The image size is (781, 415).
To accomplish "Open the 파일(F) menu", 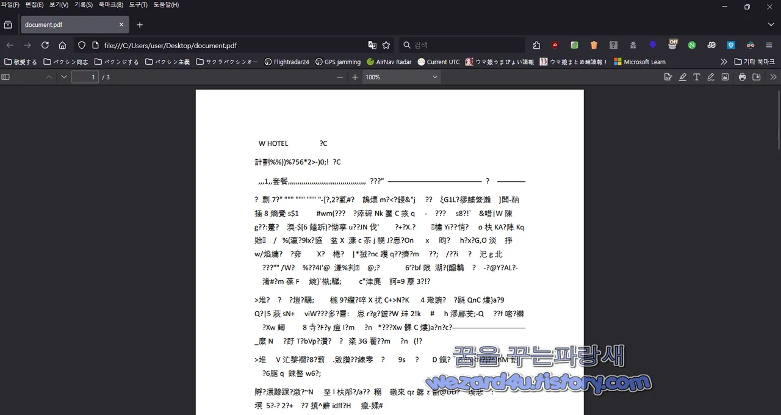I will [10, 5].
